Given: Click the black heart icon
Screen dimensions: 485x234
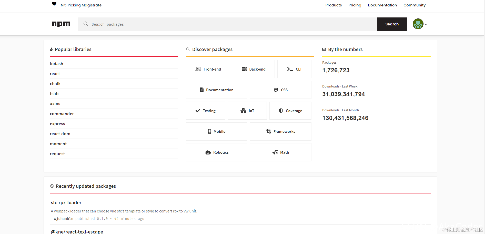Looking at the screenshot, I should (x=54, y=4).
